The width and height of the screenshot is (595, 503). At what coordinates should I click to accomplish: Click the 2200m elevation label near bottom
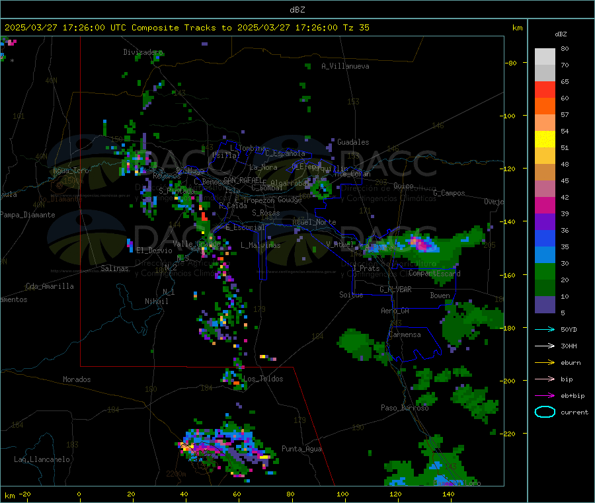click(176, 474)
